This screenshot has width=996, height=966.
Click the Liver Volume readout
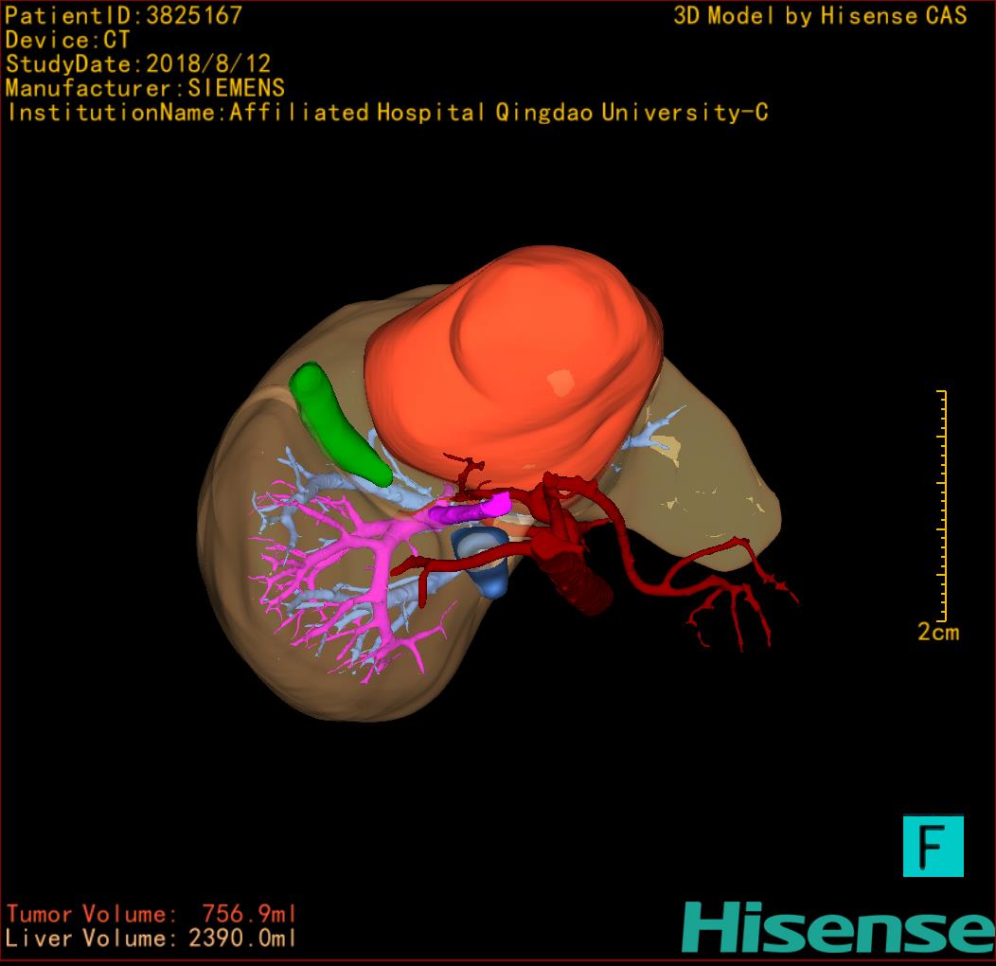pos(151,939)
